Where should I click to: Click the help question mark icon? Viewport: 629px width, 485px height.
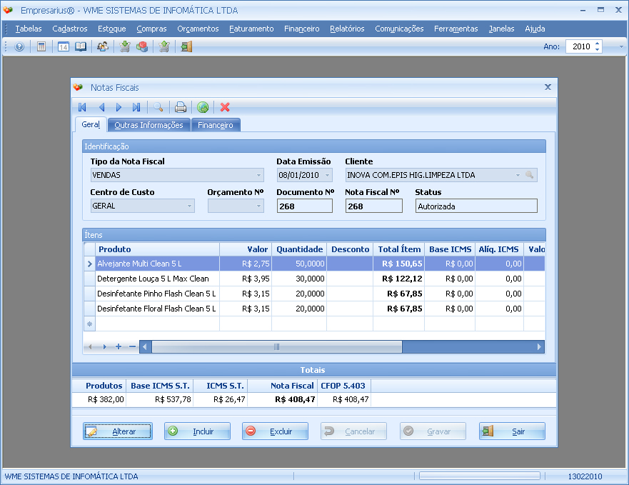coord(19,46)
